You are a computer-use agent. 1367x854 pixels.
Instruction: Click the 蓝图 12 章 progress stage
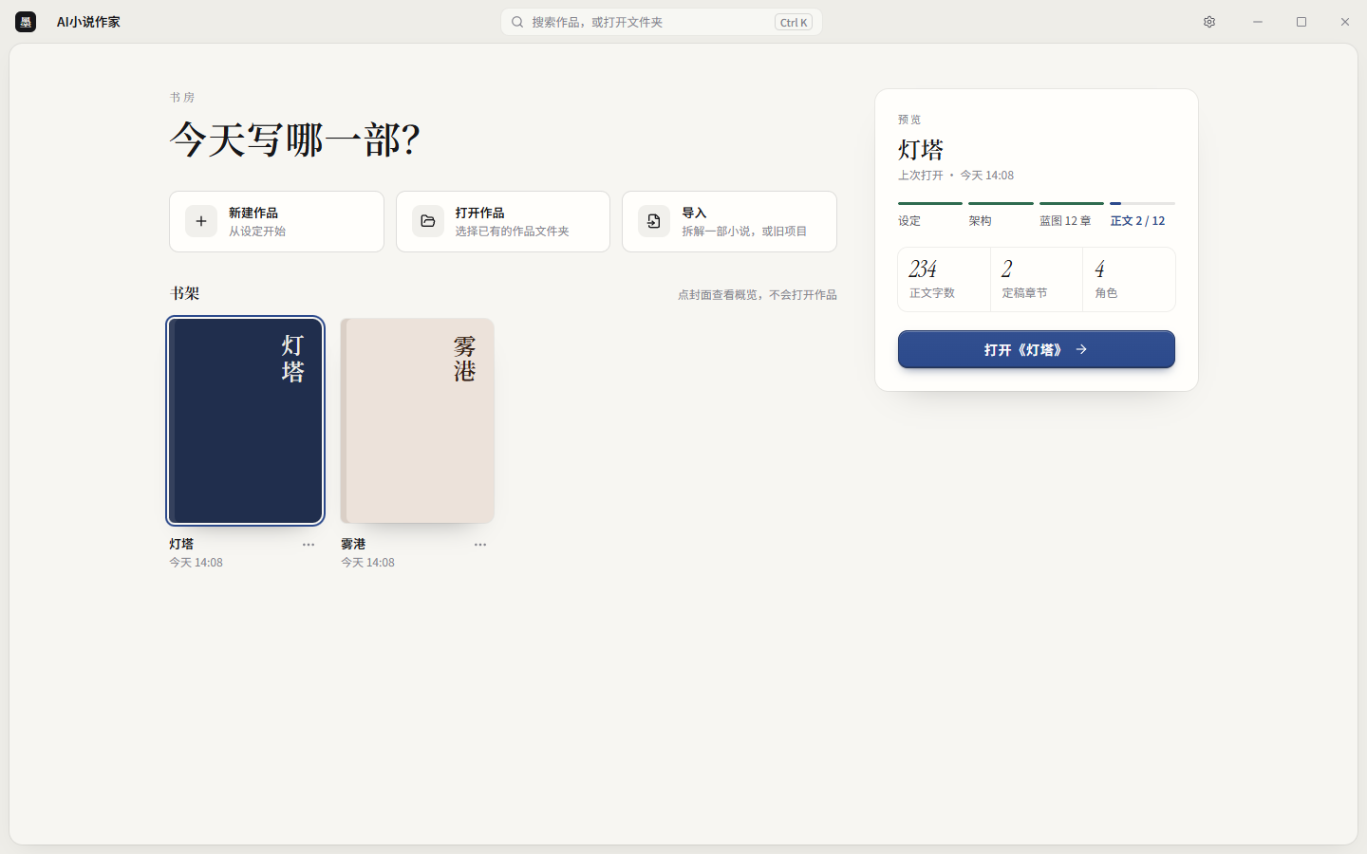1072,215
